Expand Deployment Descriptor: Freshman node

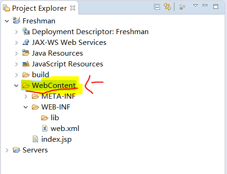click(x=16, y=32)
